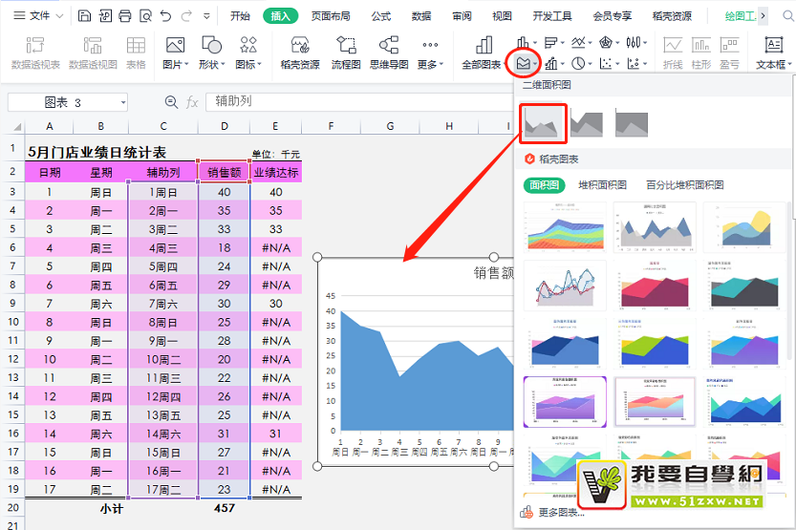796x530 pixels.
Task: Switch to the 页面布局 ribbon tab
Action: click(x=331, y=16)
